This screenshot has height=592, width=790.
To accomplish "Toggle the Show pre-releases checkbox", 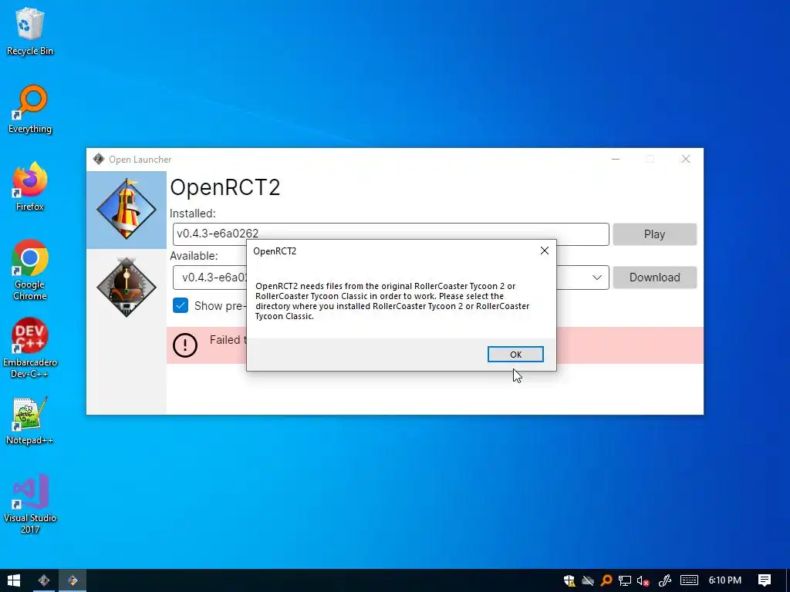I will tap(181, 305).
